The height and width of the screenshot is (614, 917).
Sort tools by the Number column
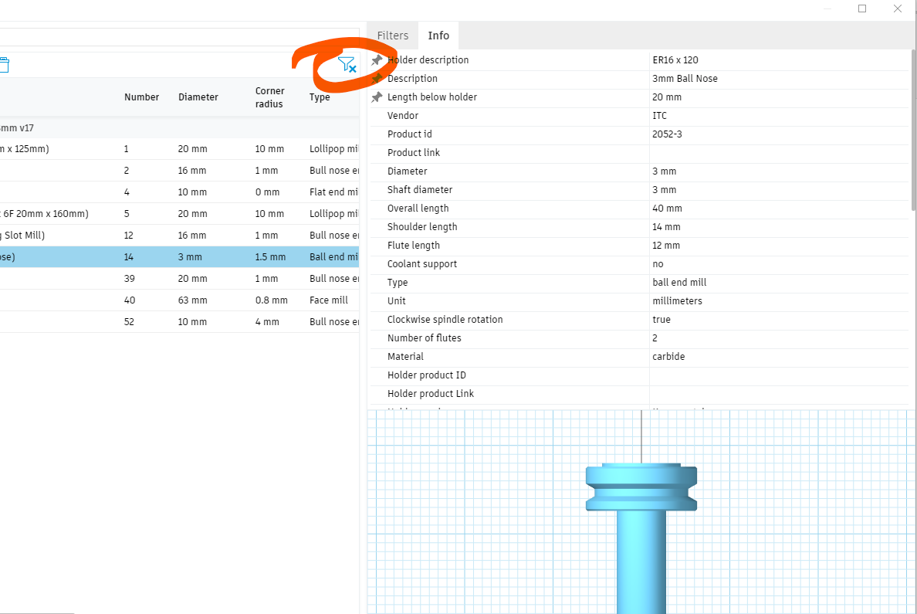141,97
